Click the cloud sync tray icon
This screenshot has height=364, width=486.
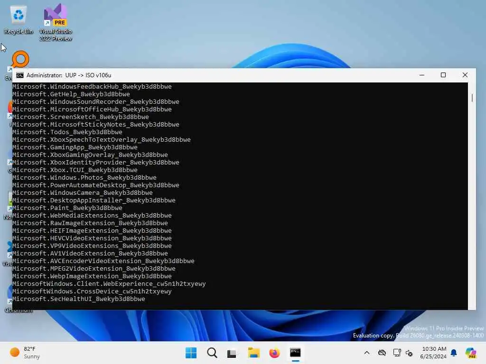[x=382, y=353]
